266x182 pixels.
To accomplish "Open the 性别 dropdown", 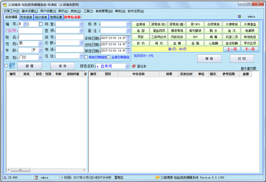I will [x=40, y=43].
